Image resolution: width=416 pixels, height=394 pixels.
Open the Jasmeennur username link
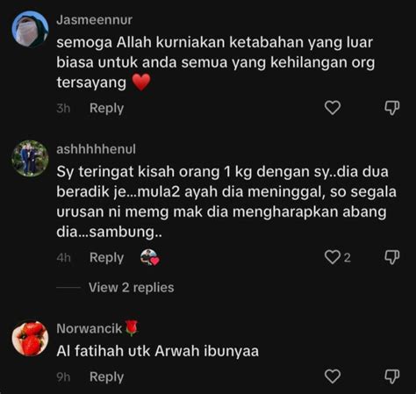[x=95, y=20]
